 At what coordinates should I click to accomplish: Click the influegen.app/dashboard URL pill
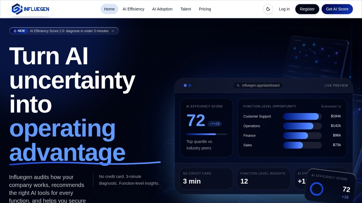click(258, 85)
